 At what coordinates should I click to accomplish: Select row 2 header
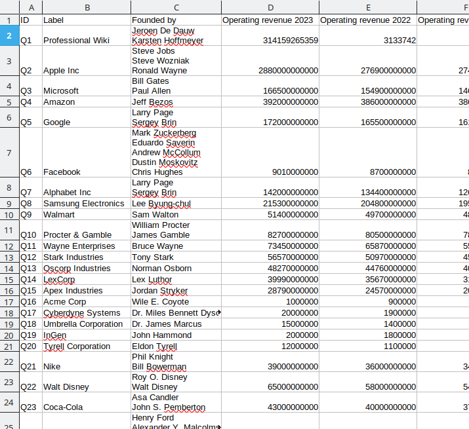pyautogui.click(x=9, y=35)
